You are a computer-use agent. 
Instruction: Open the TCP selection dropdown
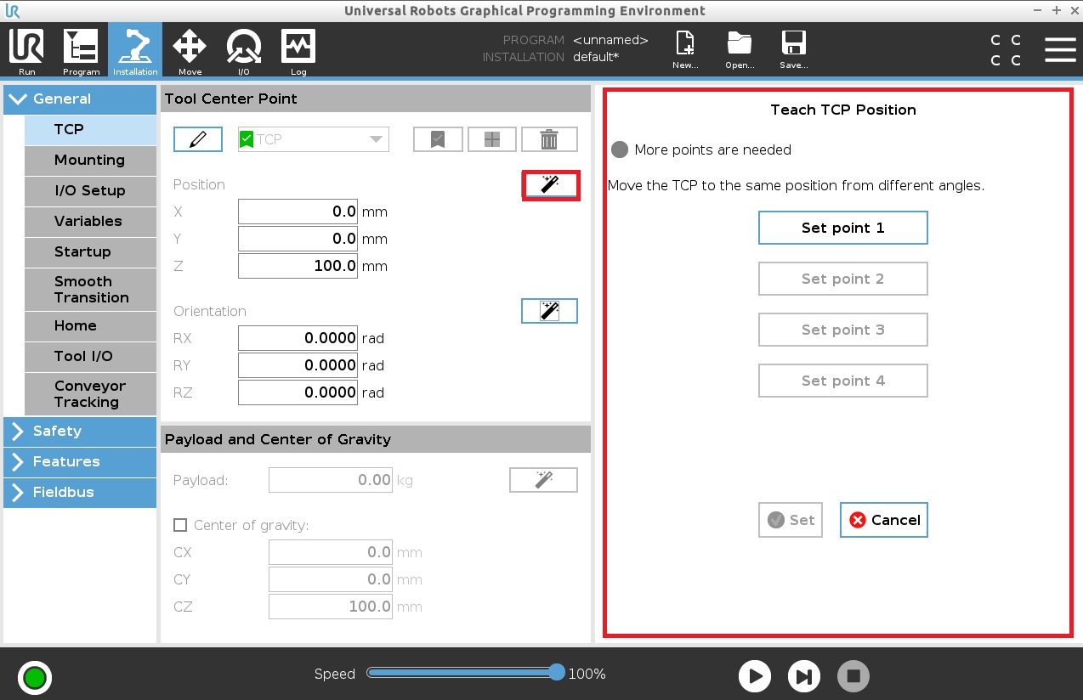click(314, 139)
